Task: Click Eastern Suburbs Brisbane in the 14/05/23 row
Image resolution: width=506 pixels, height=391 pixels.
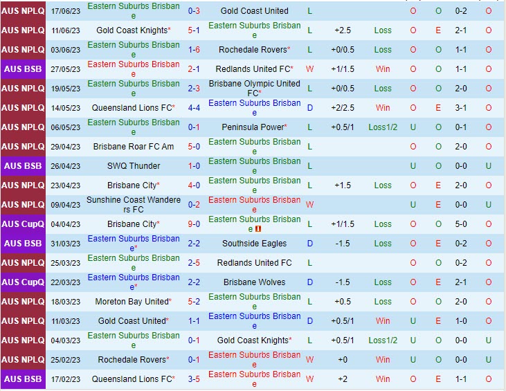Action: tap(254, 108)
